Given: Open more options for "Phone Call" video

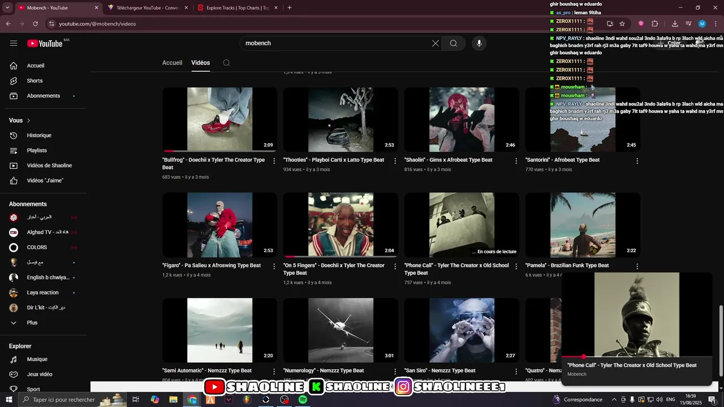Looking at the screenshot, I should click(x=516, y=266).
